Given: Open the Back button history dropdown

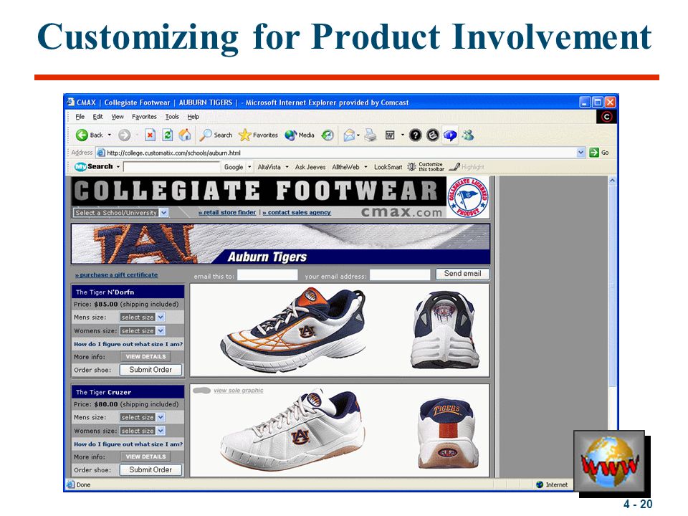Looking at the screenshot, I should (109, 135).
